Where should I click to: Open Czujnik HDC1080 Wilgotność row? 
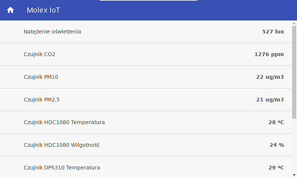[x=62, y=145]
